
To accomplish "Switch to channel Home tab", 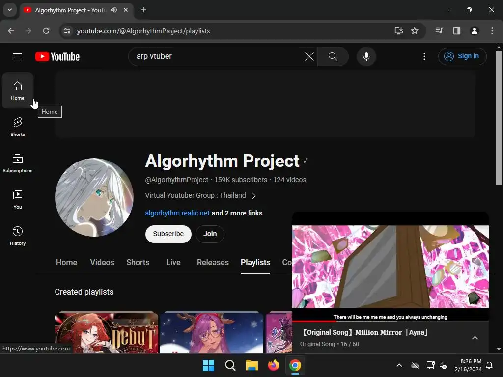I will tap(66, 262).
